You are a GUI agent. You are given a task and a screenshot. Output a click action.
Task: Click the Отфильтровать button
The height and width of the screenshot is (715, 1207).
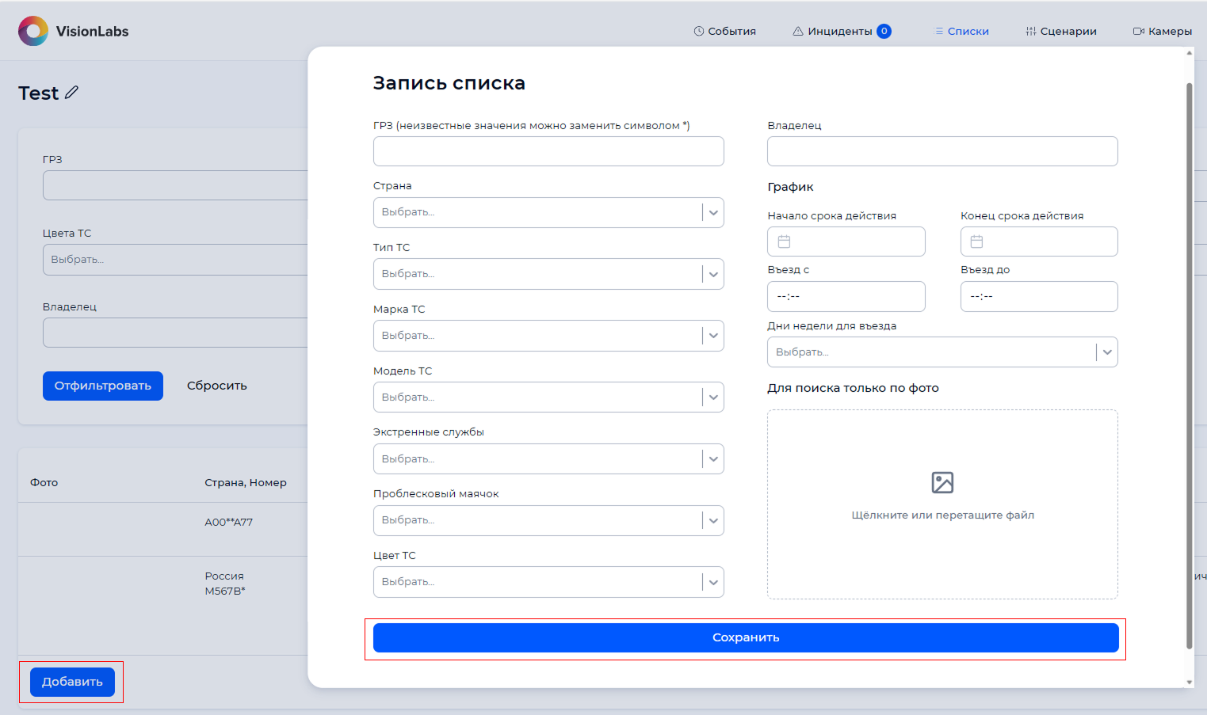pyautogui.click(x=103, y=386)
